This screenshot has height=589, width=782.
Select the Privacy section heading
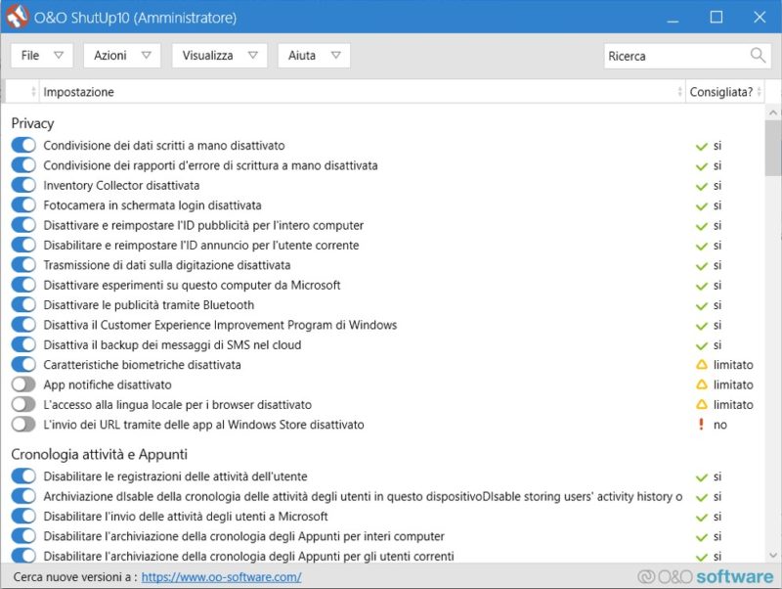(x=32, y=123)
